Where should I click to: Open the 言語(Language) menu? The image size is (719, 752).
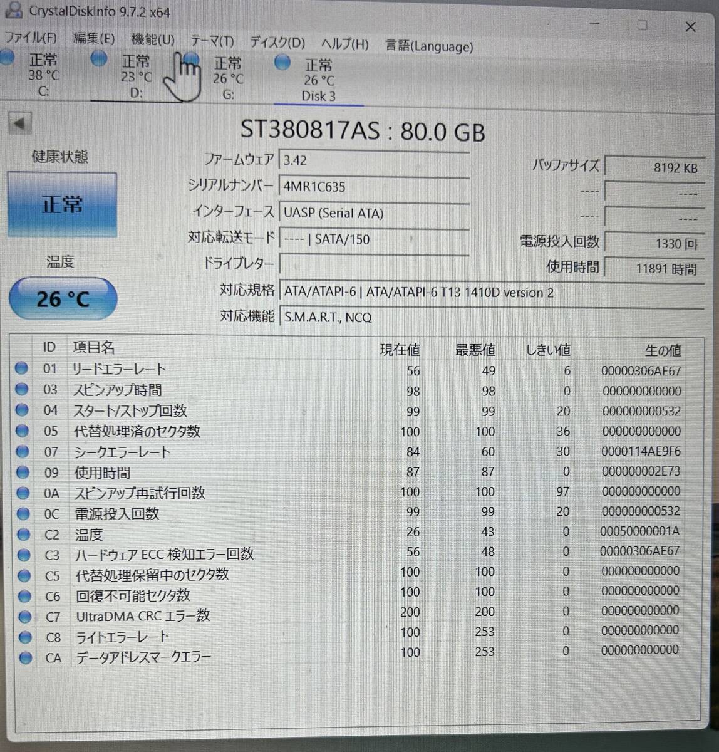(429, 46)
